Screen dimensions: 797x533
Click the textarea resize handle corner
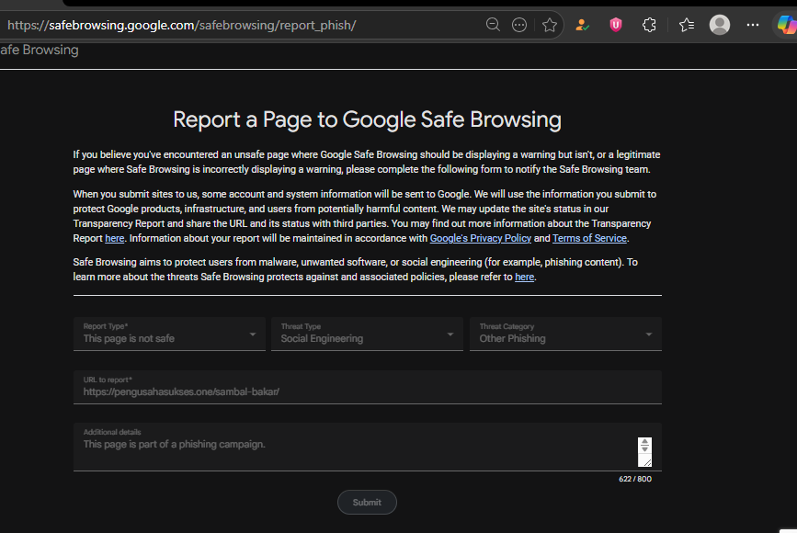point(646,462)
